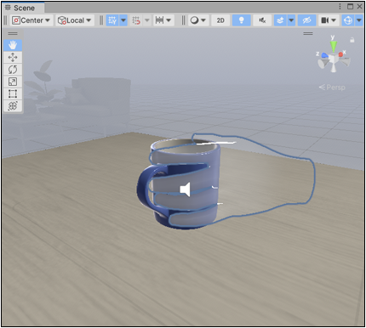Select the Rect transform tool
This screenshot has width=366, height=328.
[x=13, y=93]
